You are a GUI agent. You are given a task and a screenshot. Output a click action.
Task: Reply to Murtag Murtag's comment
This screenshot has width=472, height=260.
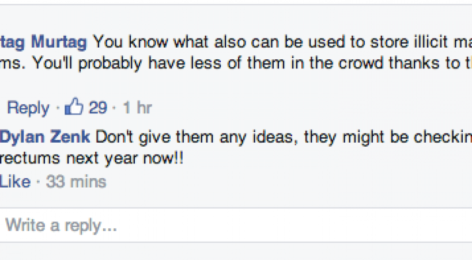(x=28, y=108)
